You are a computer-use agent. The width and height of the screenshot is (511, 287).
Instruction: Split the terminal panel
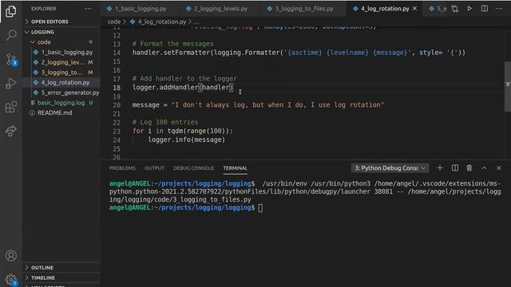tap(454, 168)
